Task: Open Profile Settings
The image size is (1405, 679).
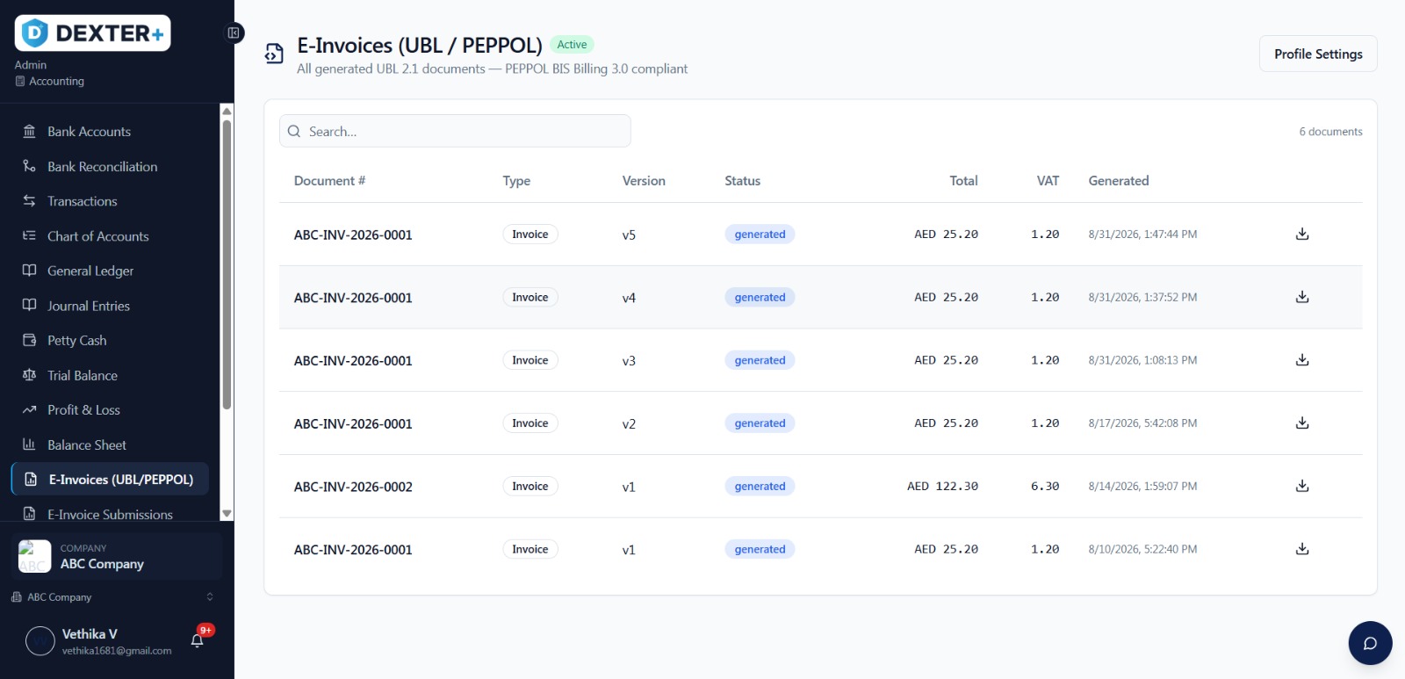Action: pyautogui.click(x=1318, y=54)
